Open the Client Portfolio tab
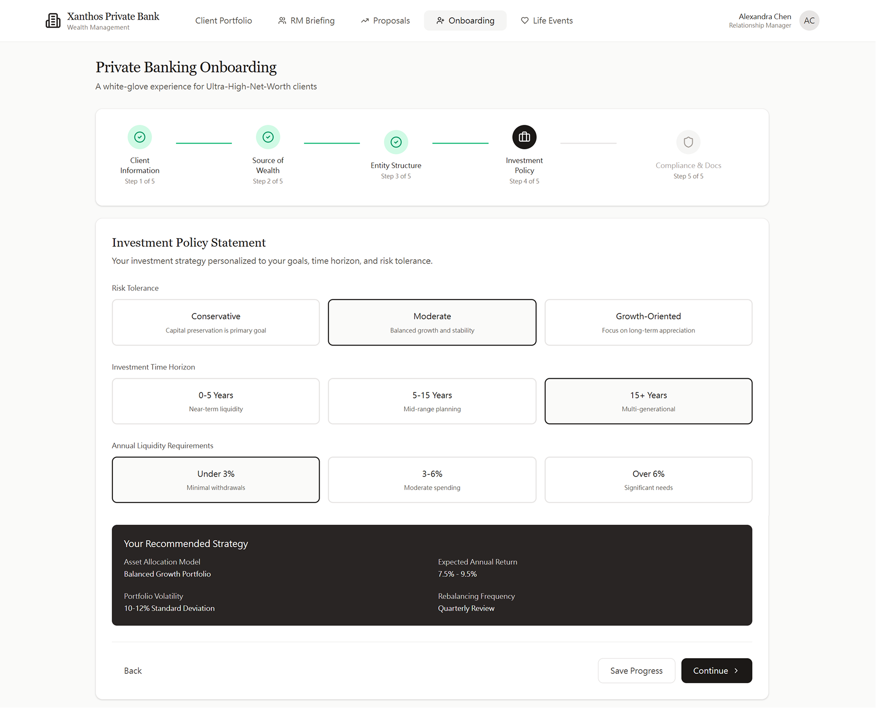The image size is (876, 708). click(224, 21)
